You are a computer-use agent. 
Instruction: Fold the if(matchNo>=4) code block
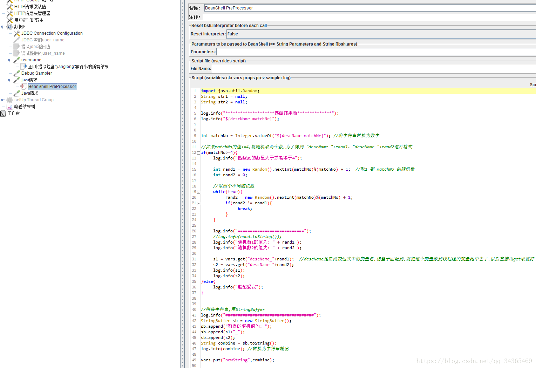(x=199, y=153)
